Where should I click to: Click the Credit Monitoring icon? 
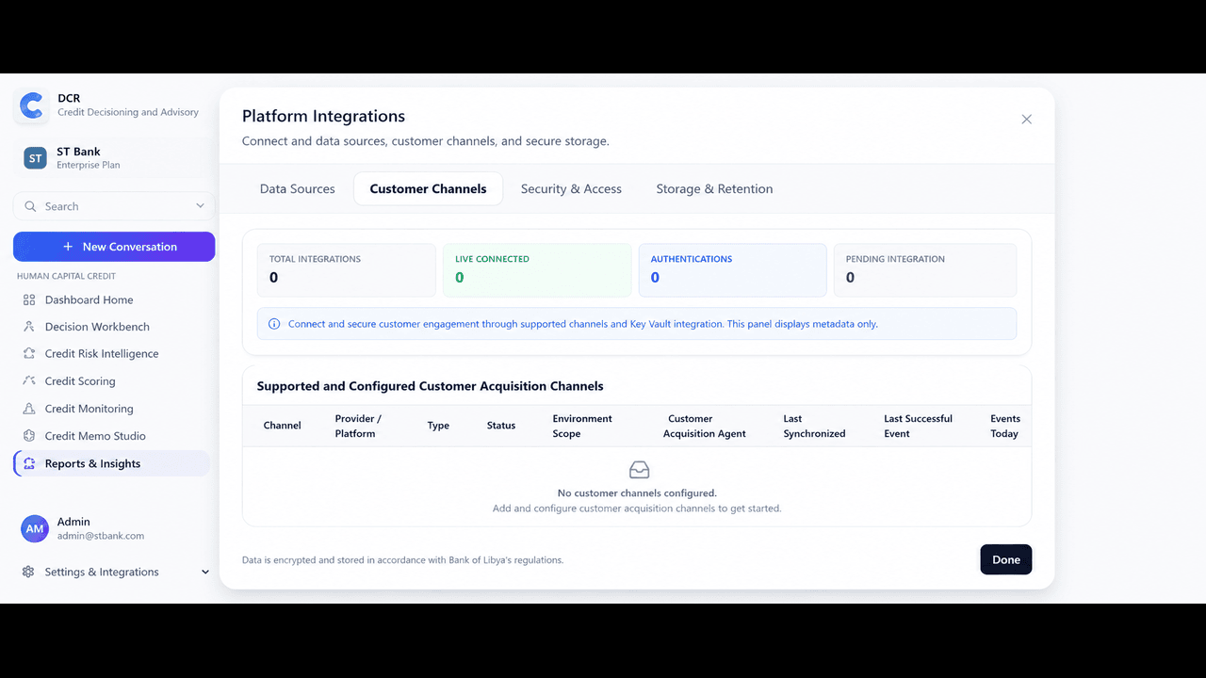[29, 409]
